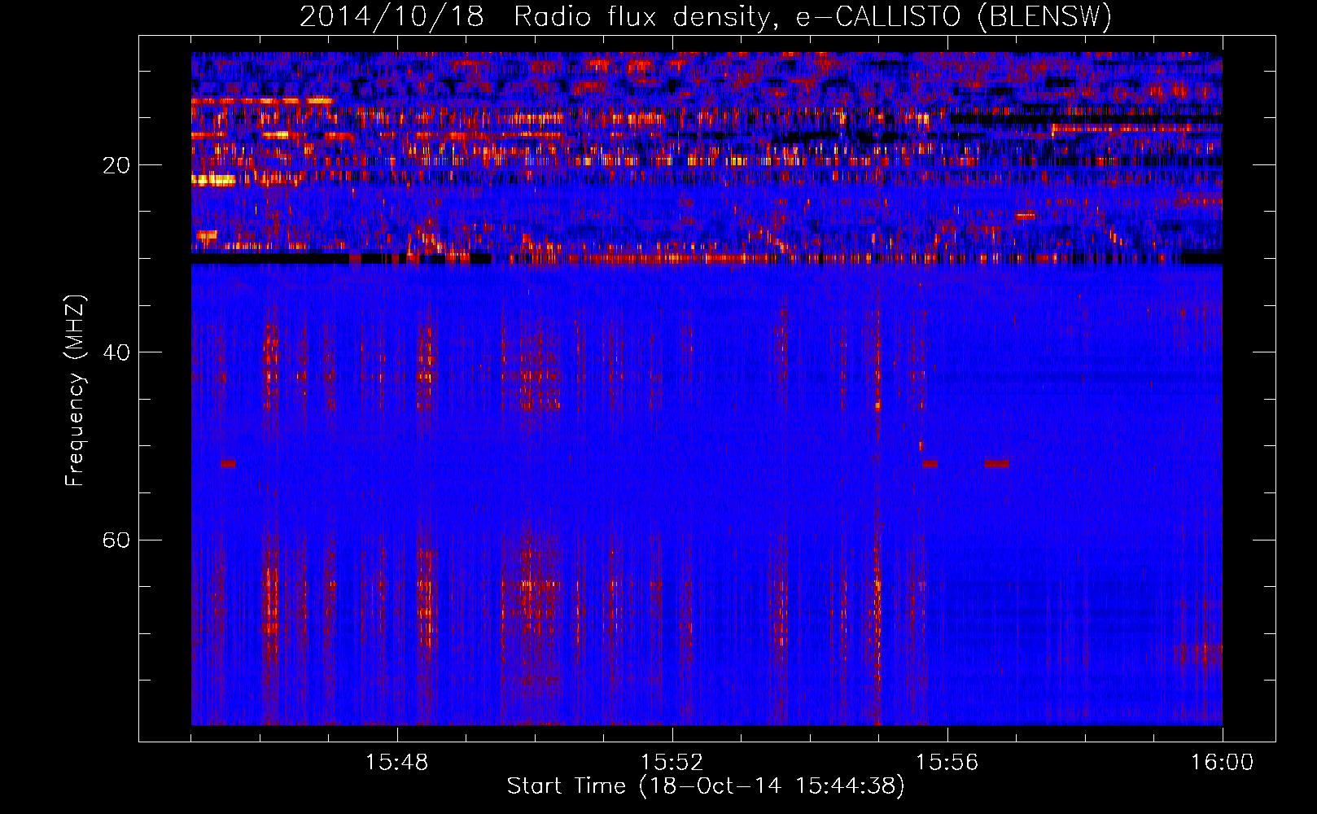Click the '60' frequency tick label
The image size is (1317, 814).
[116, 540]
